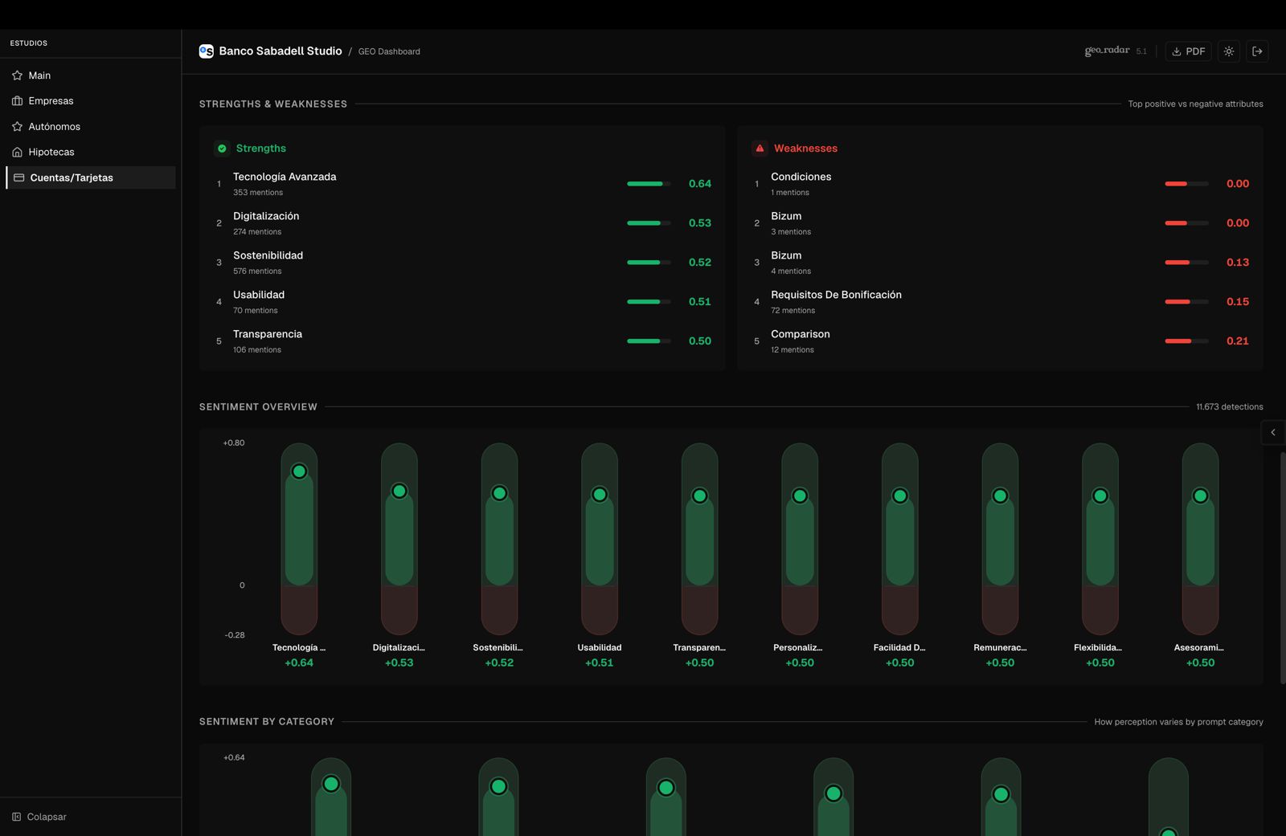Click the GEO Dashboard breadcrumb
This screenshot has height=836, width=1286.
click(389, 51)
